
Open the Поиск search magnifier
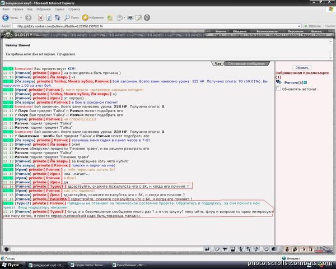72,17
